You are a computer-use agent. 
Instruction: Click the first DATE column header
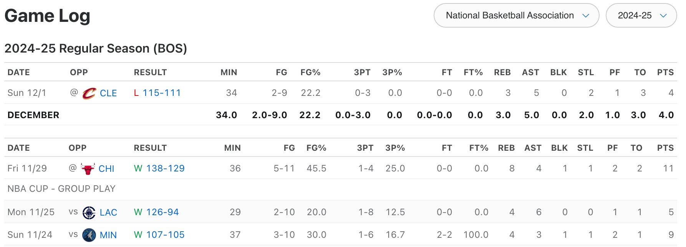pyautogui.click(x=18, y=72)
